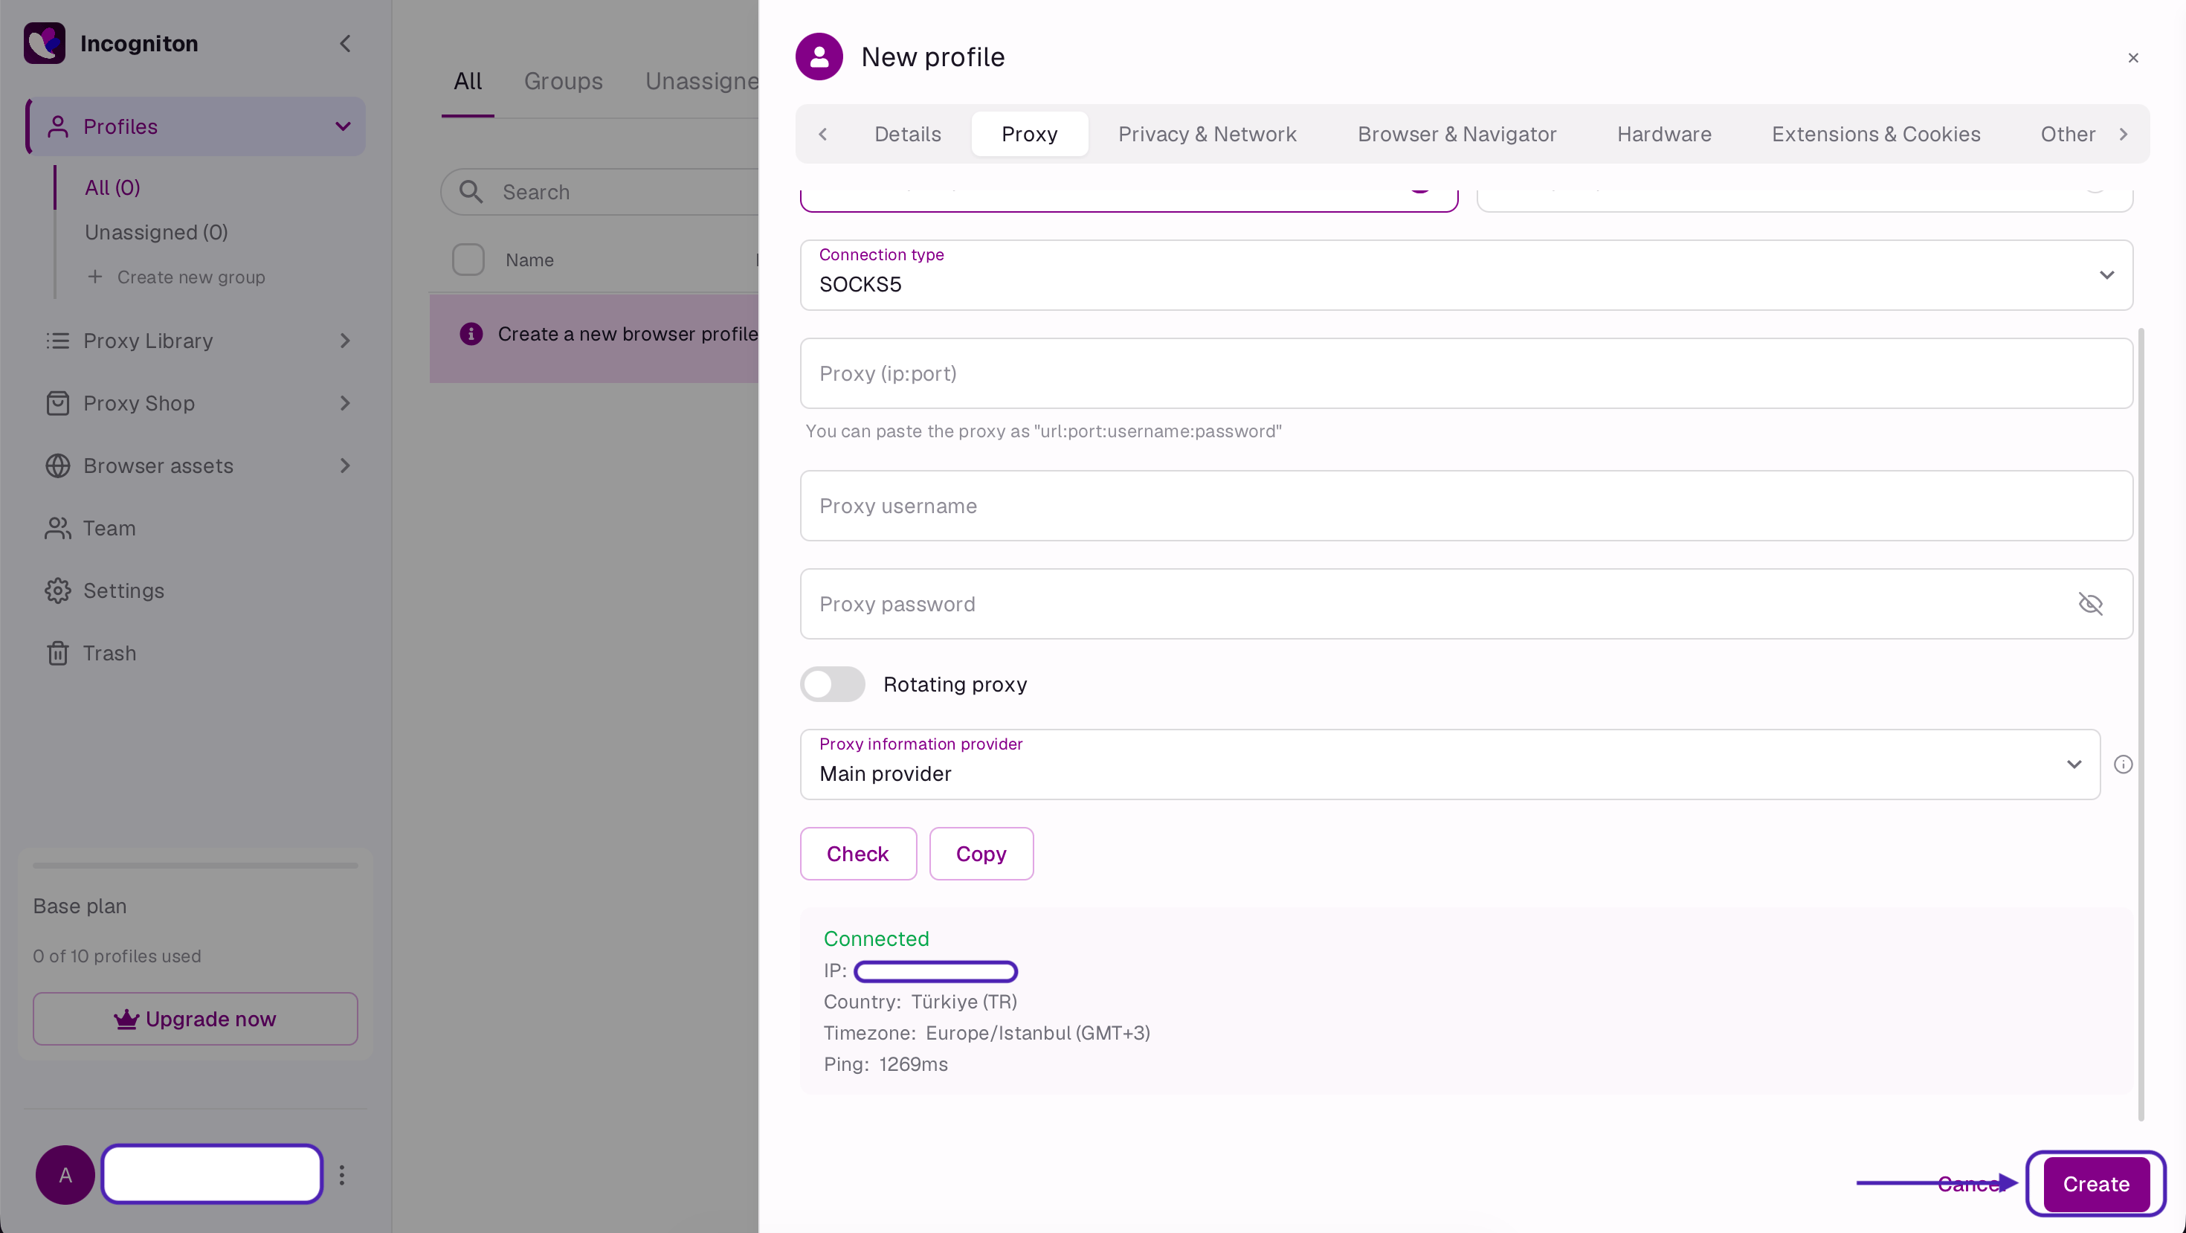Click the Team people icon
Viewport: 2186px width, 1233px height.
(58, 528)
